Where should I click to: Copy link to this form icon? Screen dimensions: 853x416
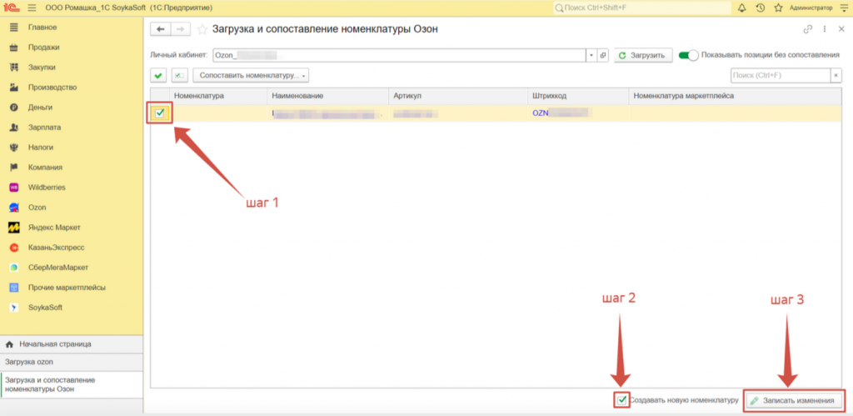click(x=807, y=29)
